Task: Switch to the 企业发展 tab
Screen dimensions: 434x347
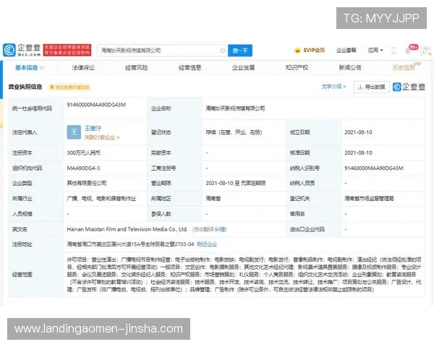Action: 243,68
